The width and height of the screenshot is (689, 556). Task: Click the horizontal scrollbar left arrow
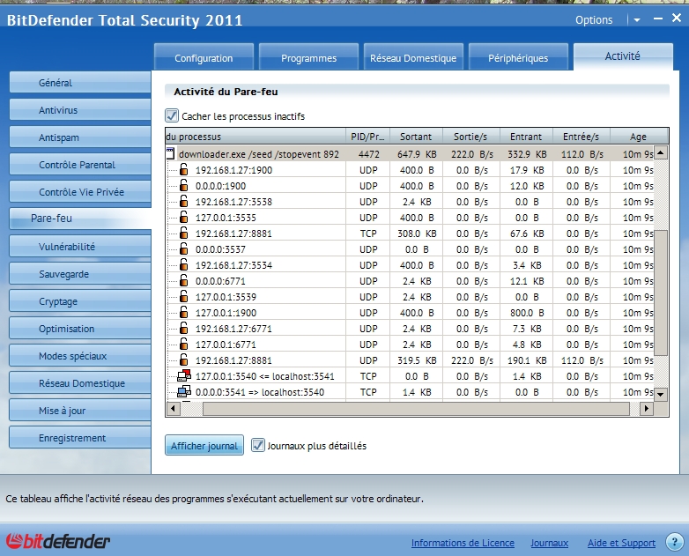coord(173,408)
